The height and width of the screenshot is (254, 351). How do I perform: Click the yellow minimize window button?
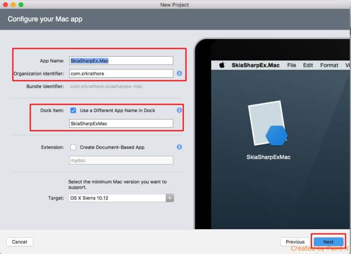[x=13, y=4]
